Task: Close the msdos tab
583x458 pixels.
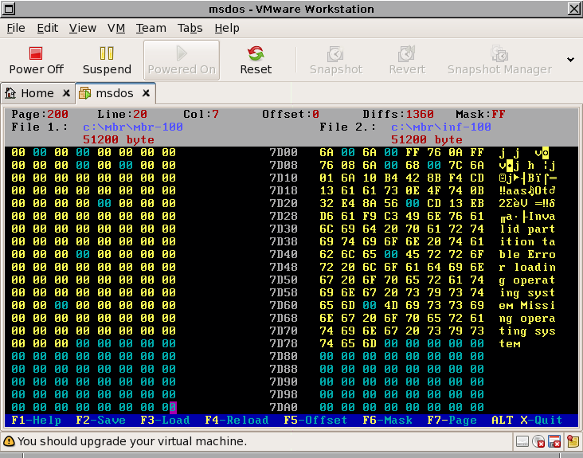Action: click(146, 93)
